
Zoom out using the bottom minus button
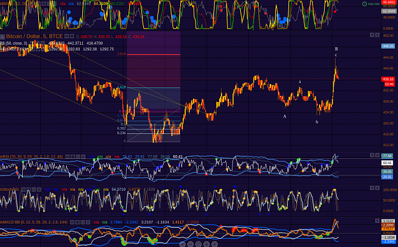point(190,244)
